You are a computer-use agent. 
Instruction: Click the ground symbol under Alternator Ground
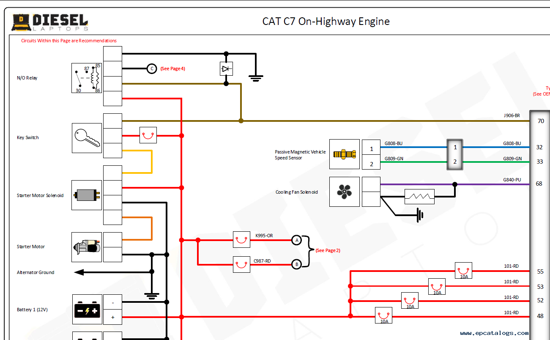pyautogui.click(x=152, y=295)
